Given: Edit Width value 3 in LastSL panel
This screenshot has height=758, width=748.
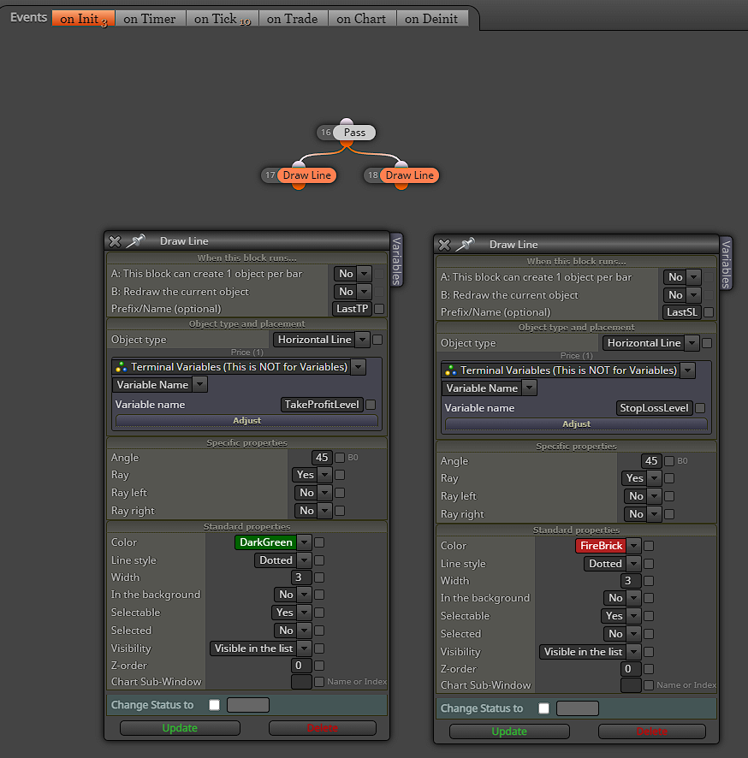Looking at the screenshot, I should pyautogui.click(x=631, y=581).
